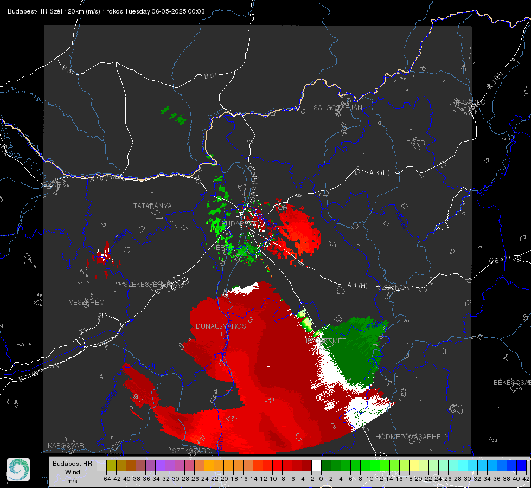Select the purple swatch above -34
Viewport: 531px width, 488px height.
pos(160,466)
